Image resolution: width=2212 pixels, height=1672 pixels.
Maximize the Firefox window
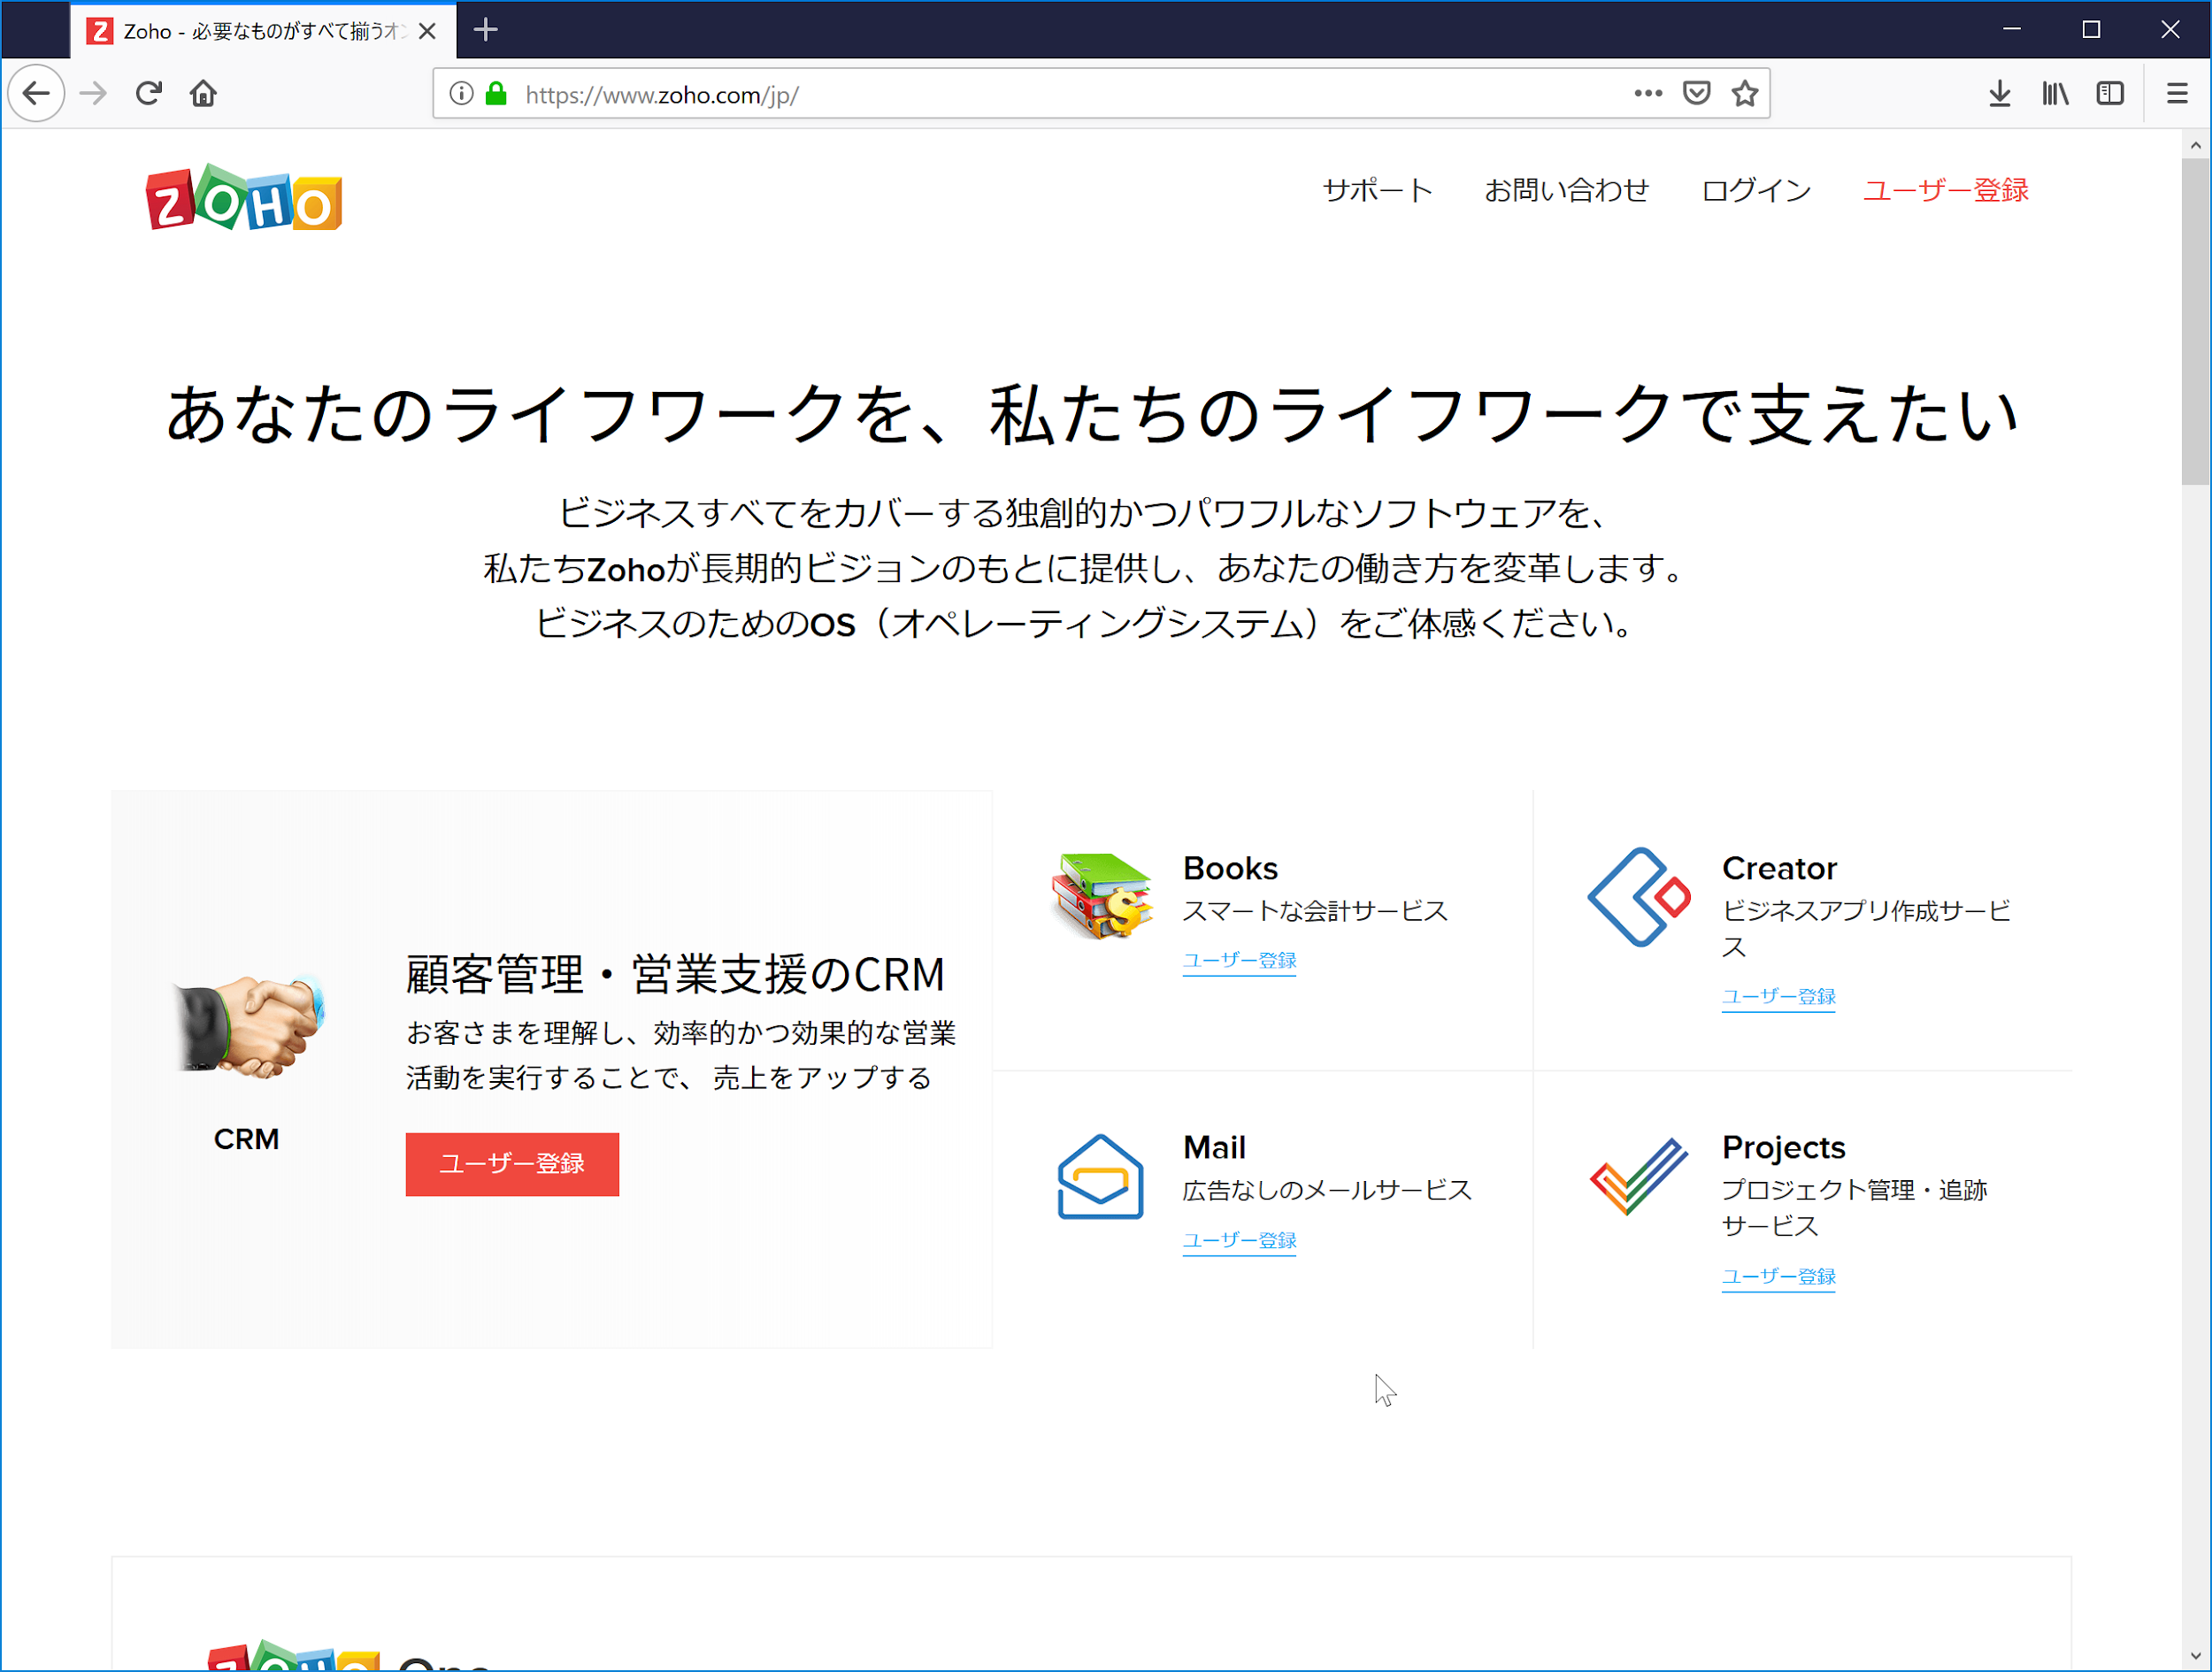pos(2091,30)
